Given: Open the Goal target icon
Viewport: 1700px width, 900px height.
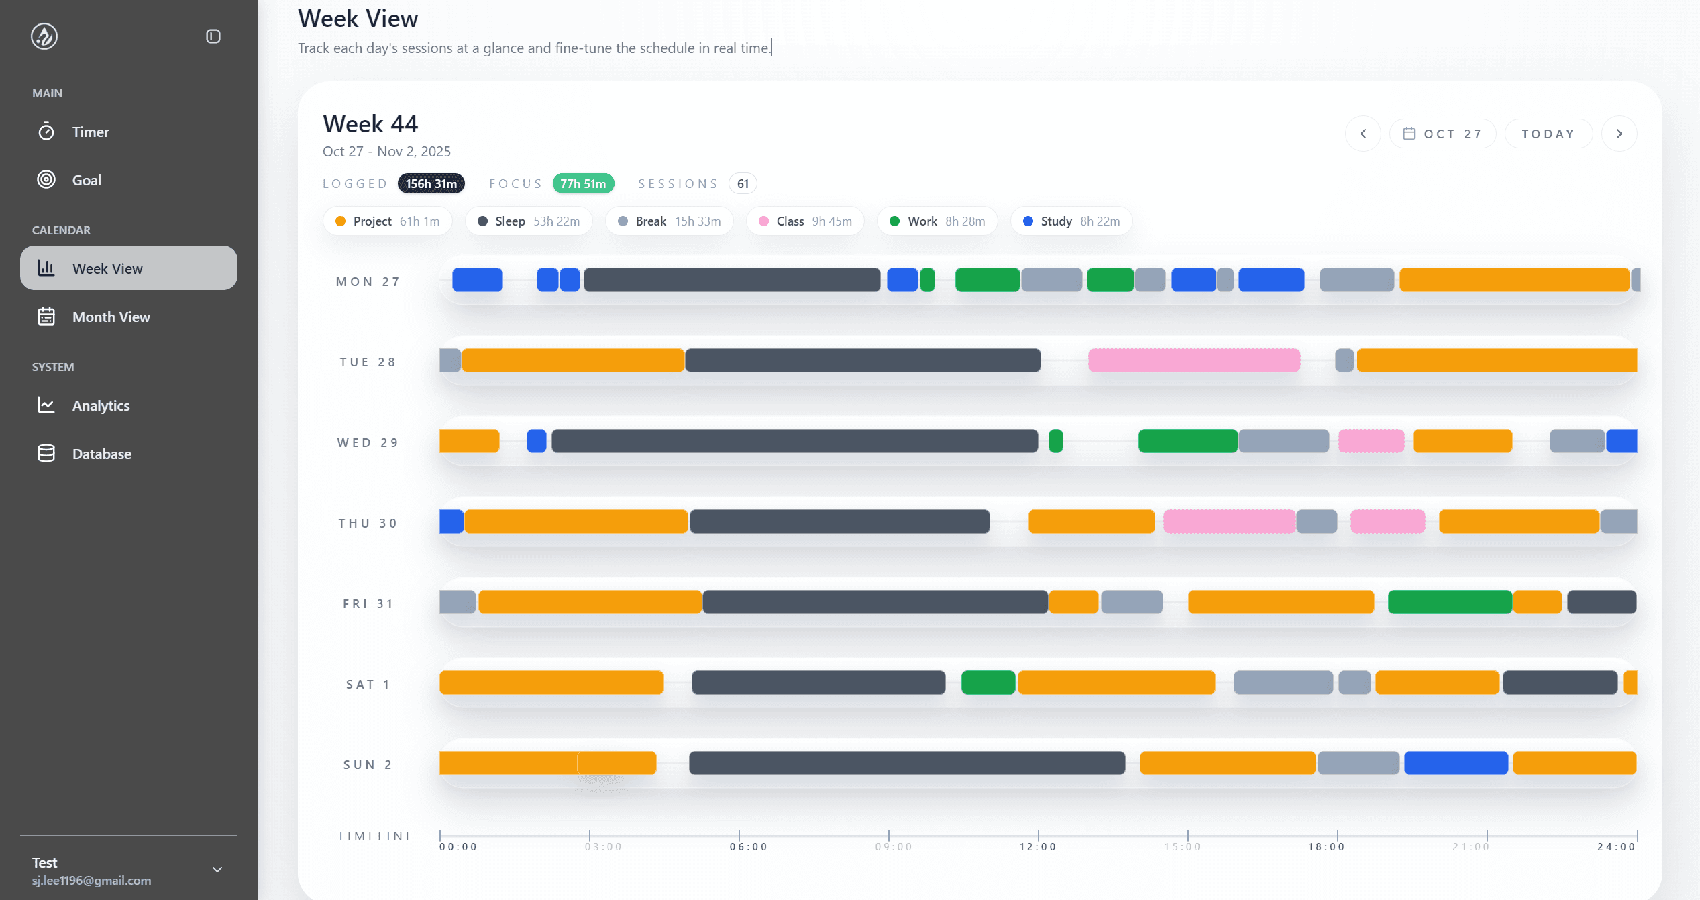Looking at the screenshot, I should (x=46, y=179).
